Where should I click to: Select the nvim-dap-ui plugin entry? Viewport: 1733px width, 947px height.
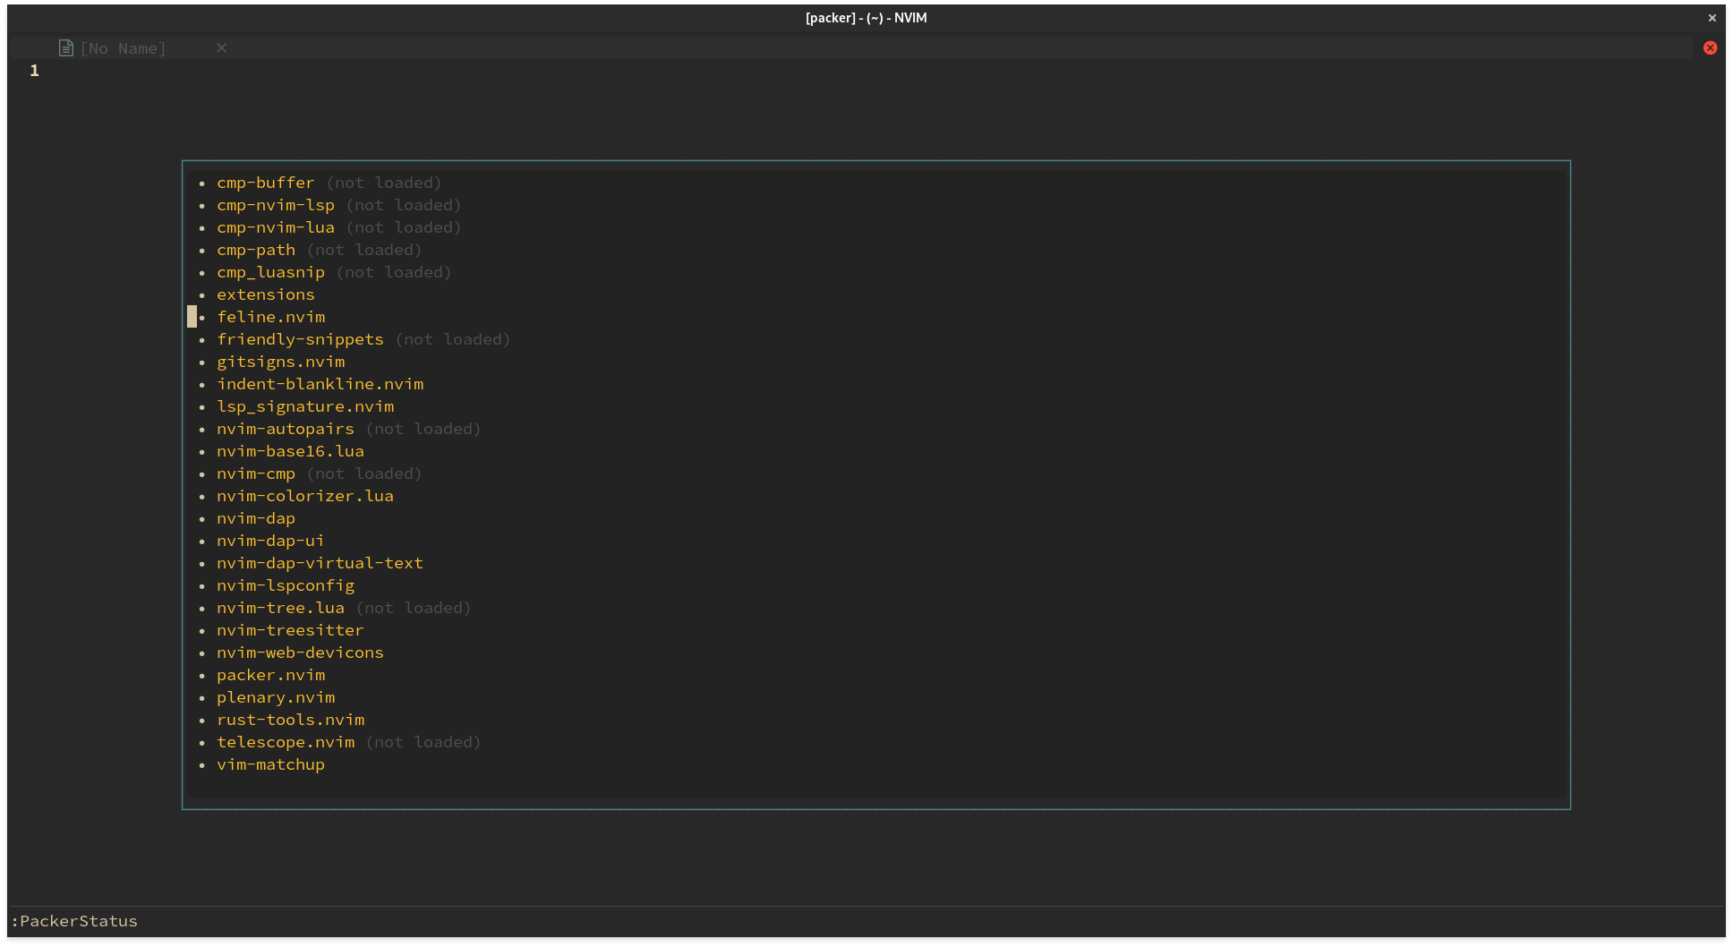coord(270,541)
